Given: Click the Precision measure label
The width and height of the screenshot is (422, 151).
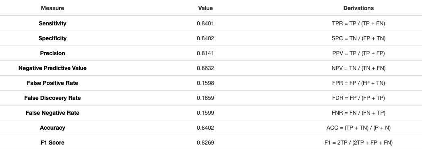Looking at the screenshot, I should point(52,53).
